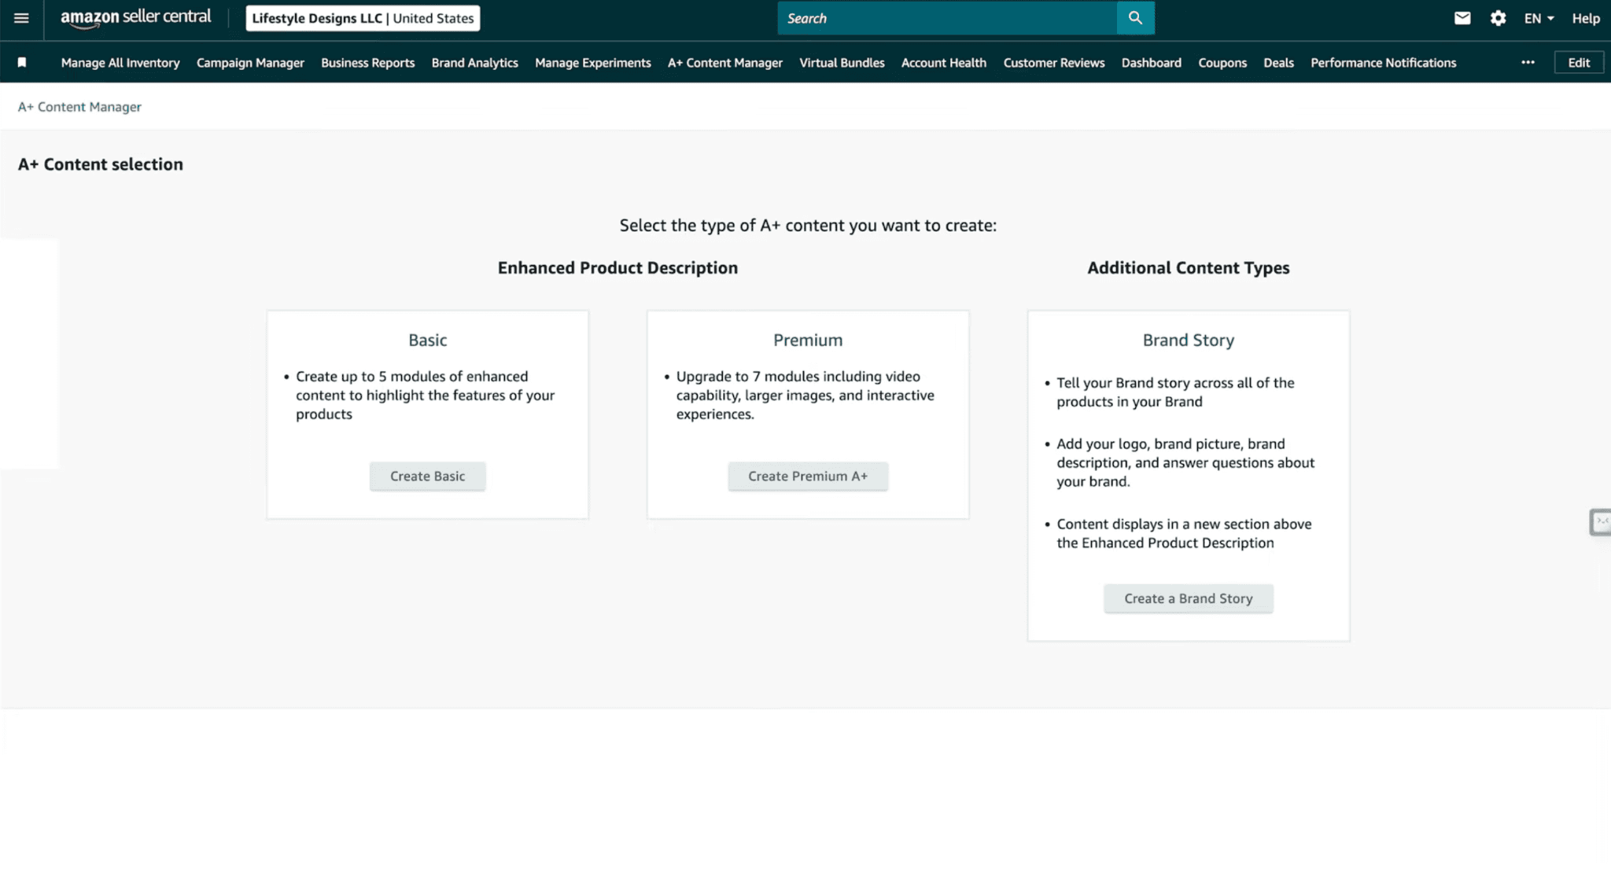Click the A+ Content Manager breadcrumb

pyautogui.click(x=79, y=106)
